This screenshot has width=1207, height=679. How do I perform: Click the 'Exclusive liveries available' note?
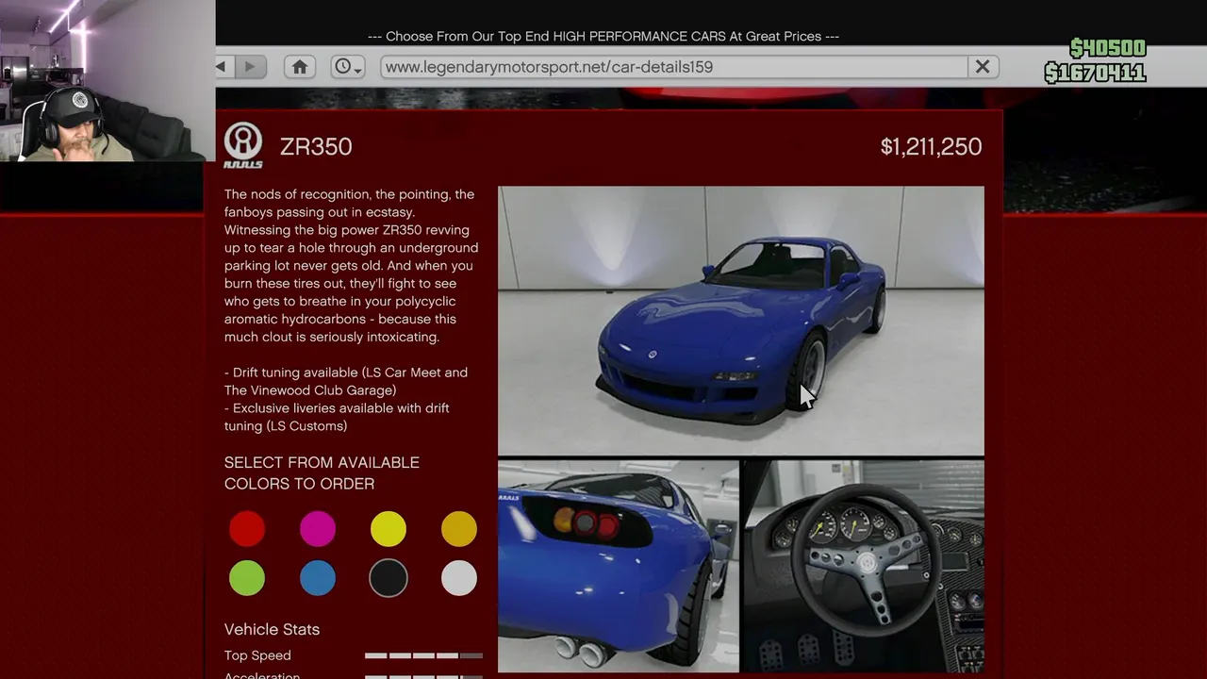click(x=337, y=417)
